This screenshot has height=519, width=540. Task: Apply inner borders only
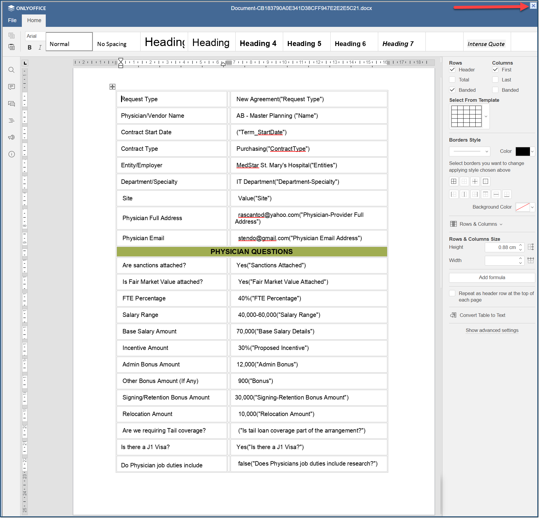click(475, 181)
